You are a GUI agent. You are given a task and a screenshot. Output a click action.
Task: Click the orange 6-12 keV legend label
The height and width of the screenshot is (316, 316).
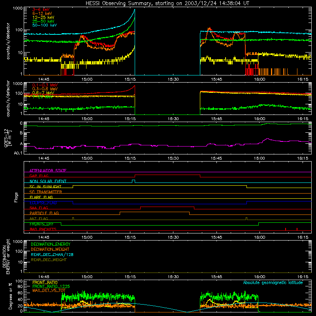(42, 13)
